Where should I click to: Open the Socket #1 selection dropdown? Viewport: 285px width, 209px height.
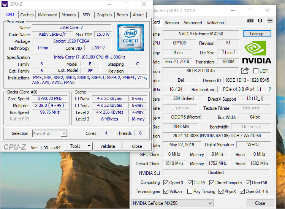tap(50, 134)
